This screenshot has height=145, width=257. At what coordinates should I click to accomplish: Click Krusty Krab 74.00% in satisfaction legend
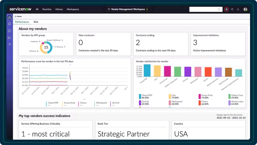click(206, 96)
